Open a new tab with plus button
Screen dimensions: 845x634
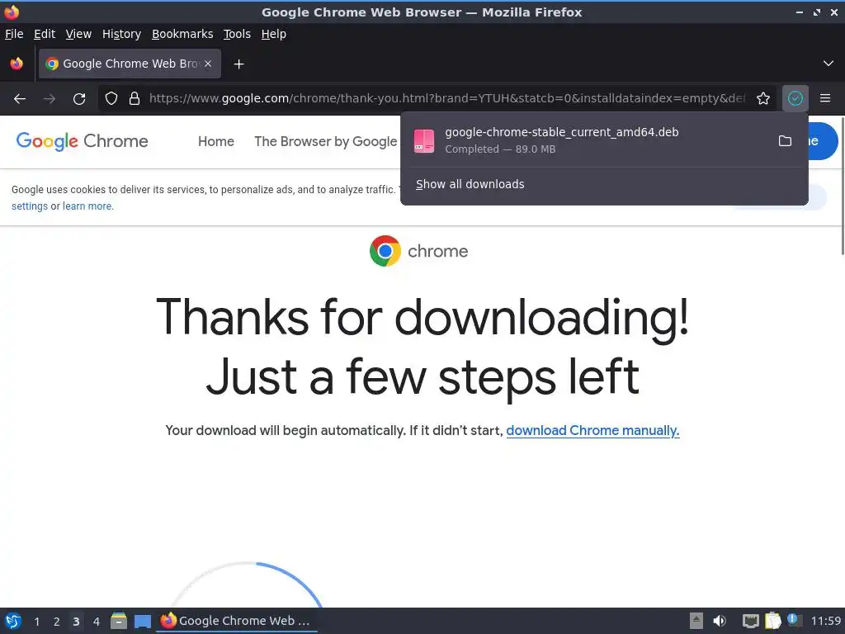coord(238,64)
